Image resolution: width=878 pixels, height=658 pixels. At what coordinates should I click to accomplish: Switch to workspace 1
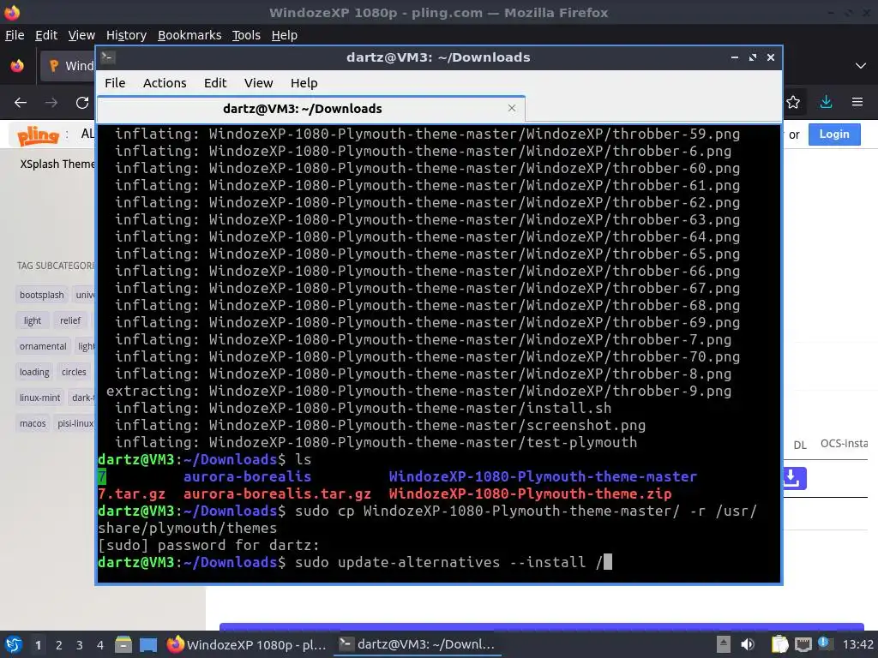pos(38,645)
